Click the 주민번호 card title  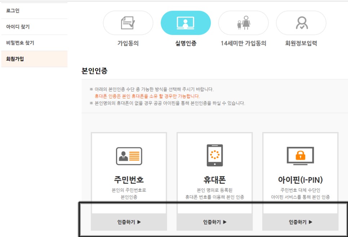tap(129, 179)
